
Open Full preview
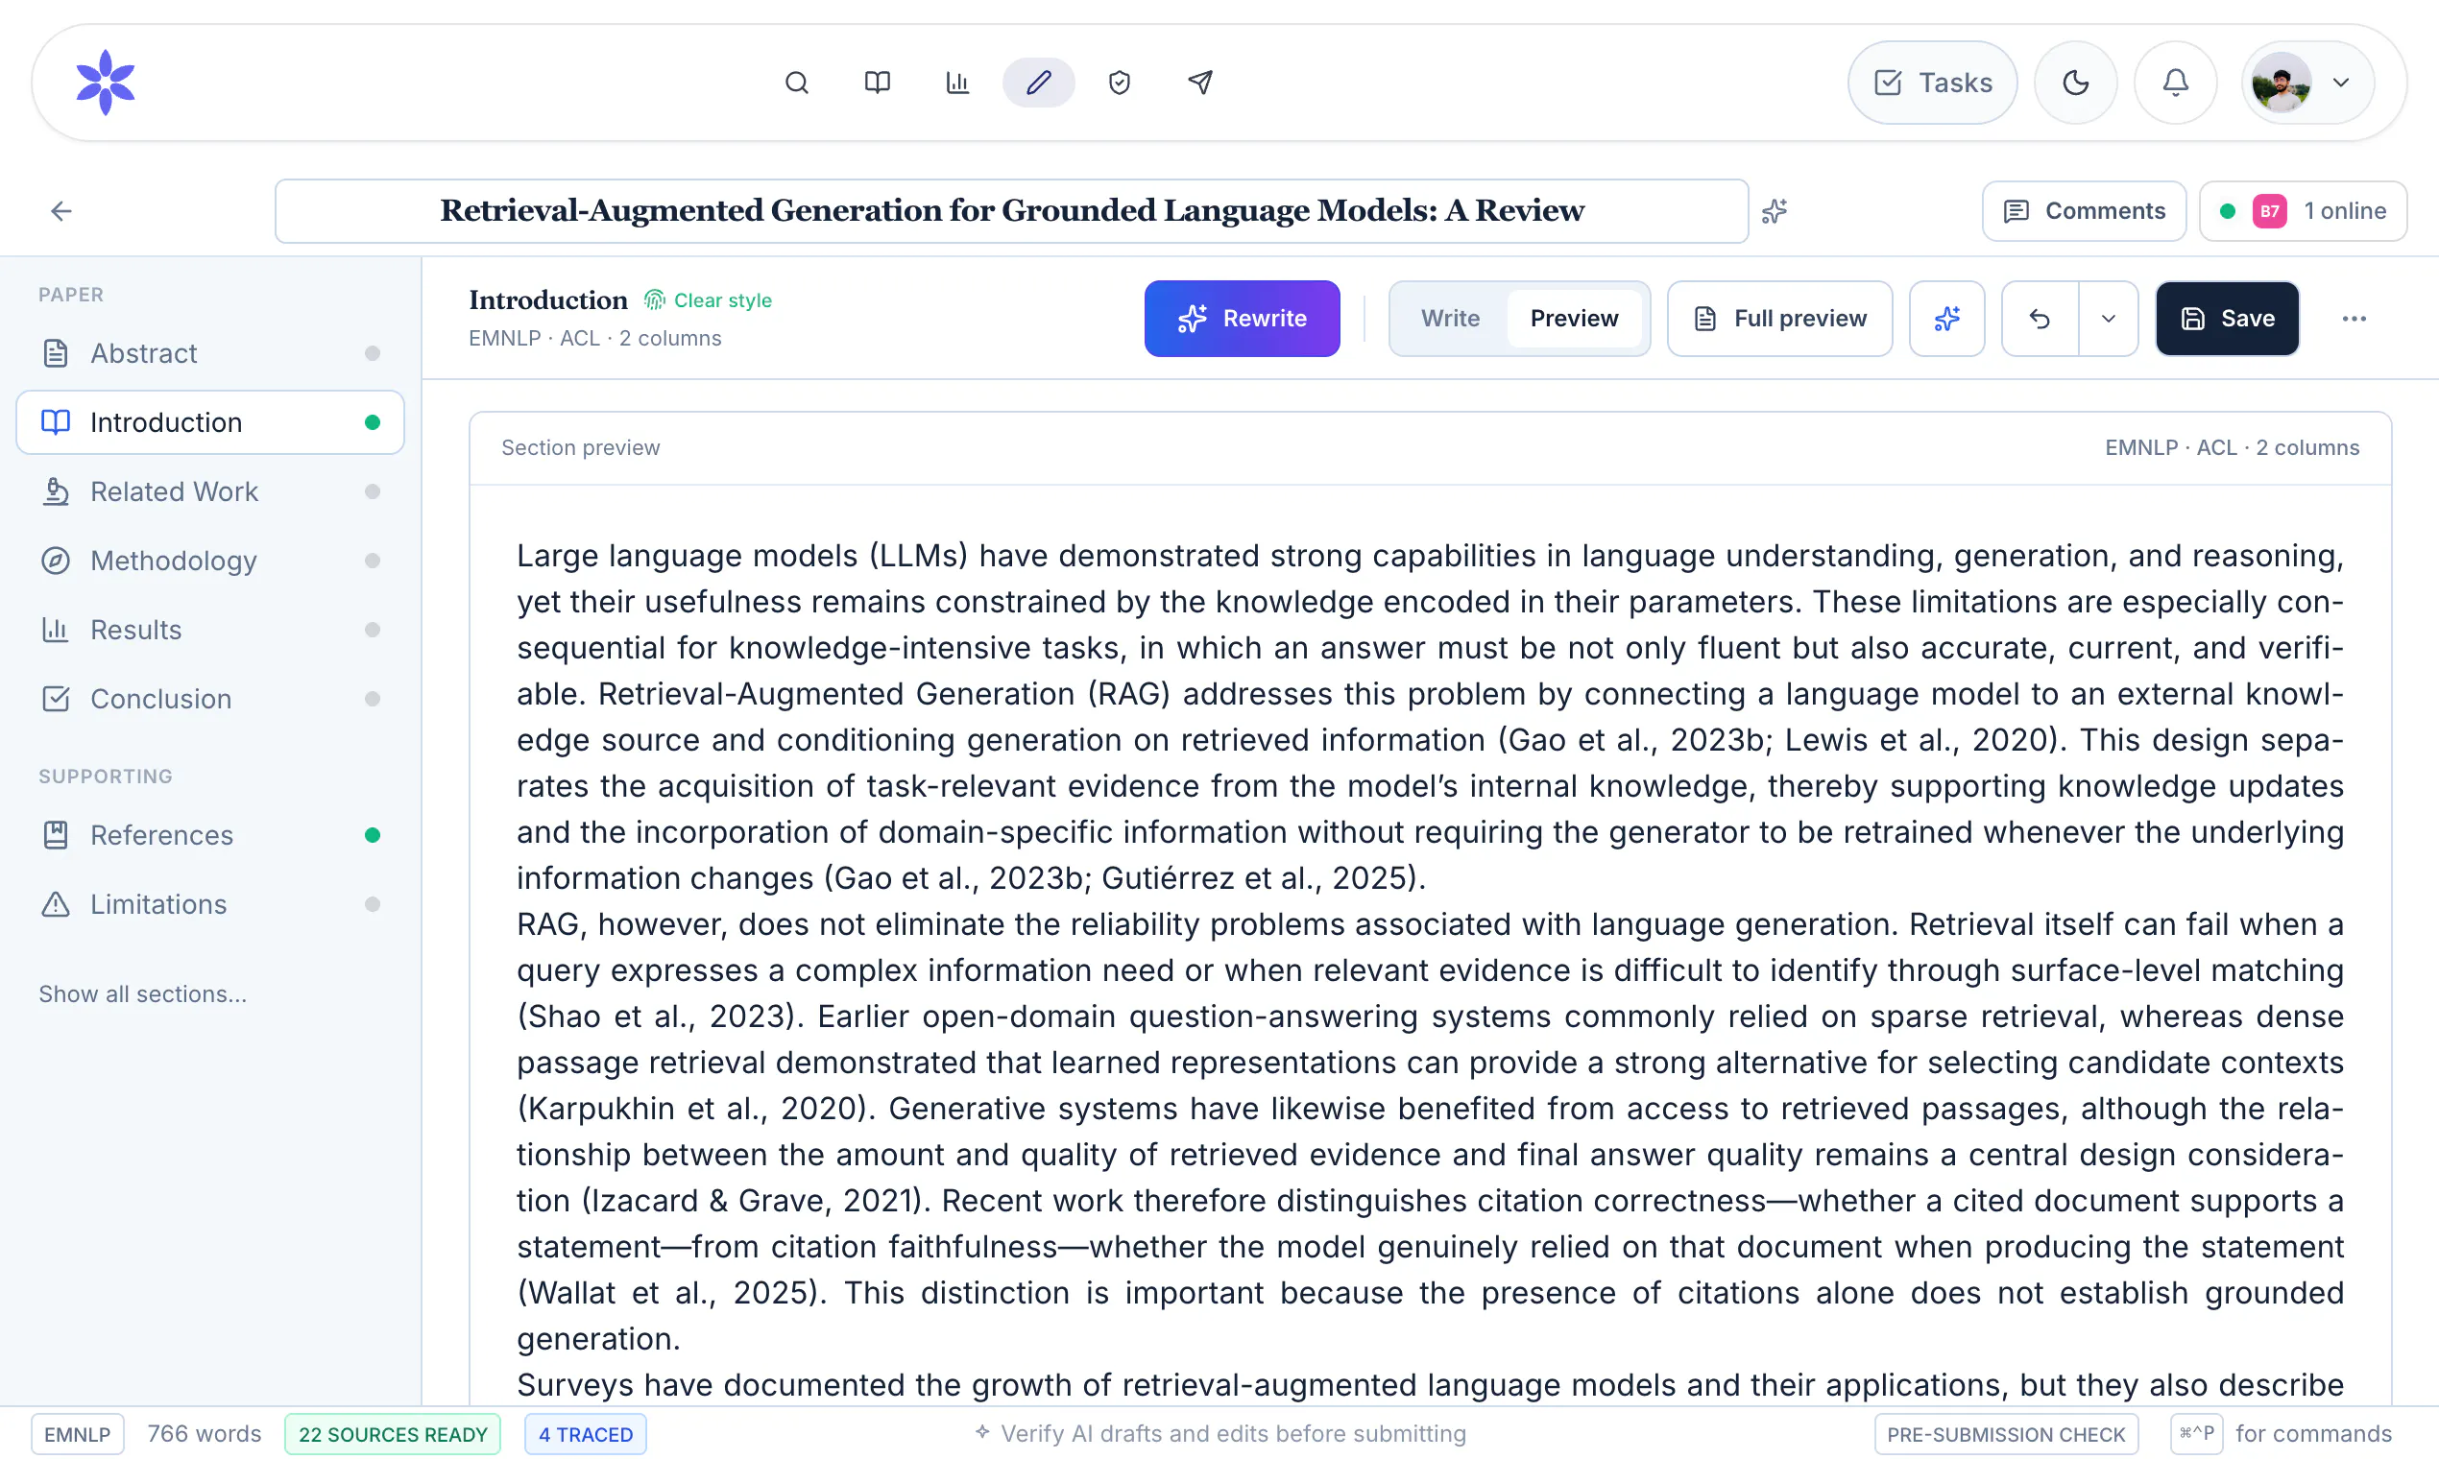[x=1779, y=319]
